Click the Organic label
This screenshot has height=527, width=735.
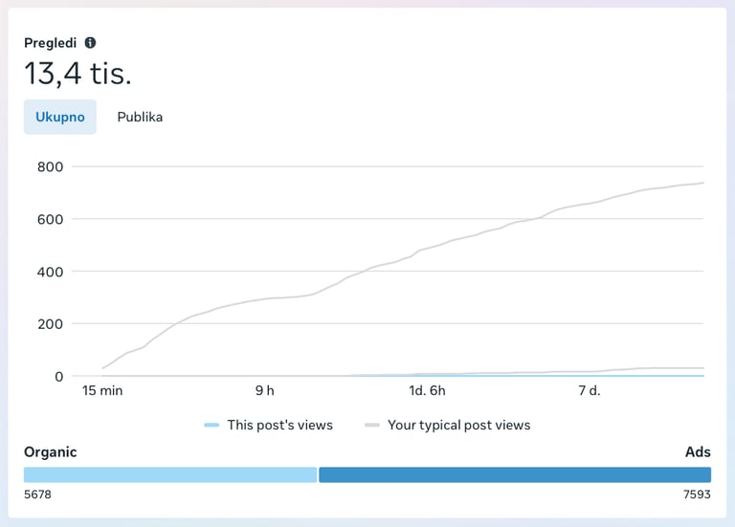click(x=50, y=451)
